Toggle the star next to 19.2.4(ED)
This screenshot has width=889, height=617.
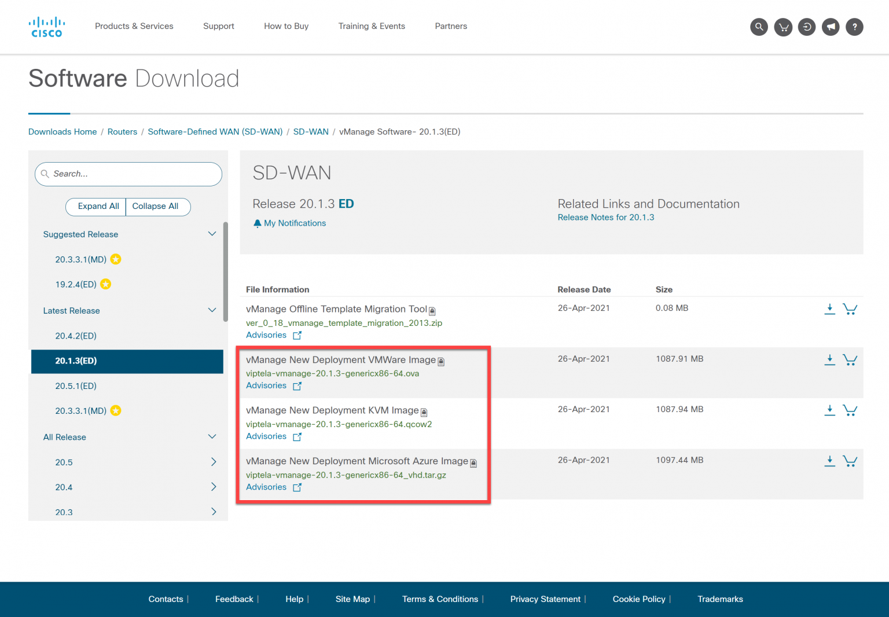pyautogui.click(x=105, y=284)
